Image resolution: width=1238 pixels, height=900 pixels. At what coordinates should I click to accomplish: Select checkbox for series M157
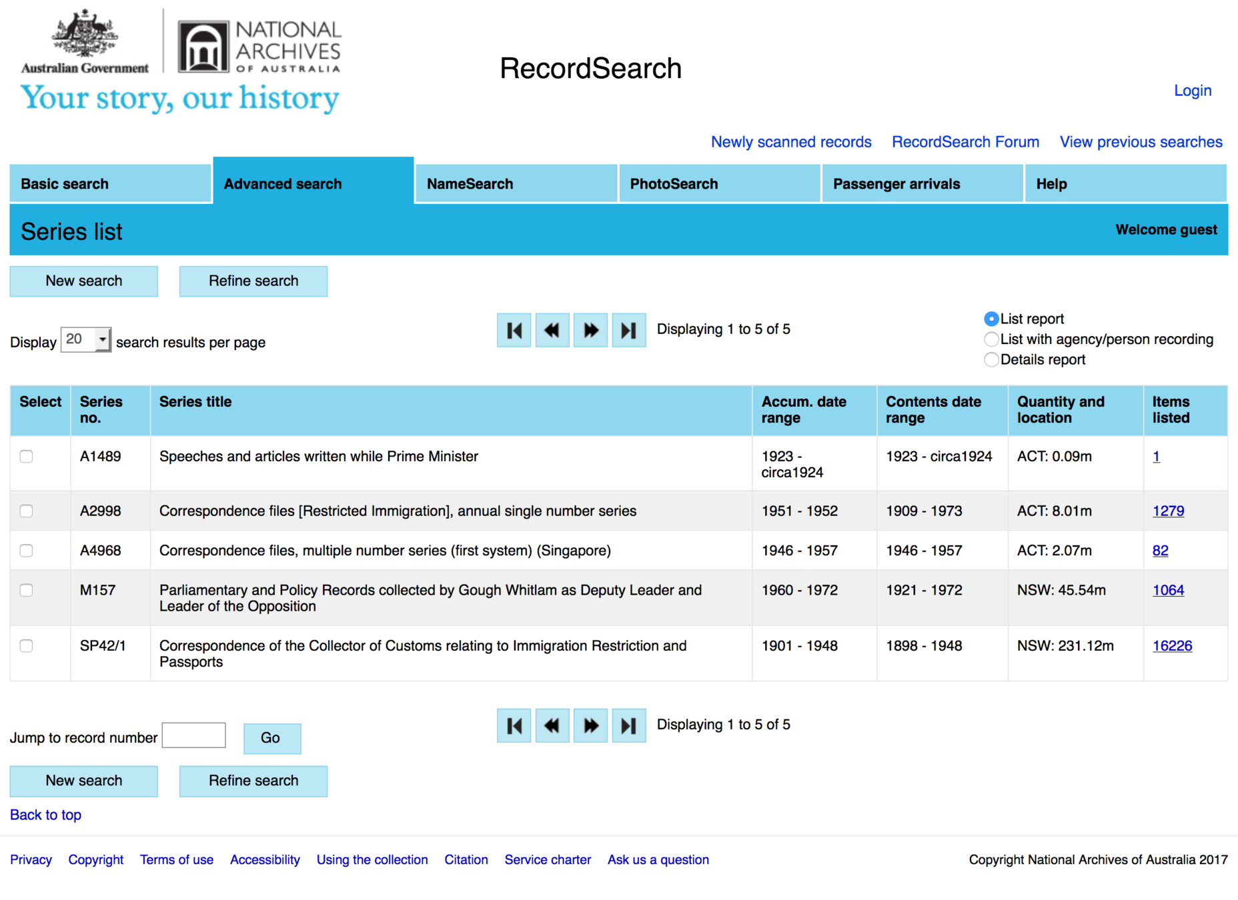click(27, 591)
